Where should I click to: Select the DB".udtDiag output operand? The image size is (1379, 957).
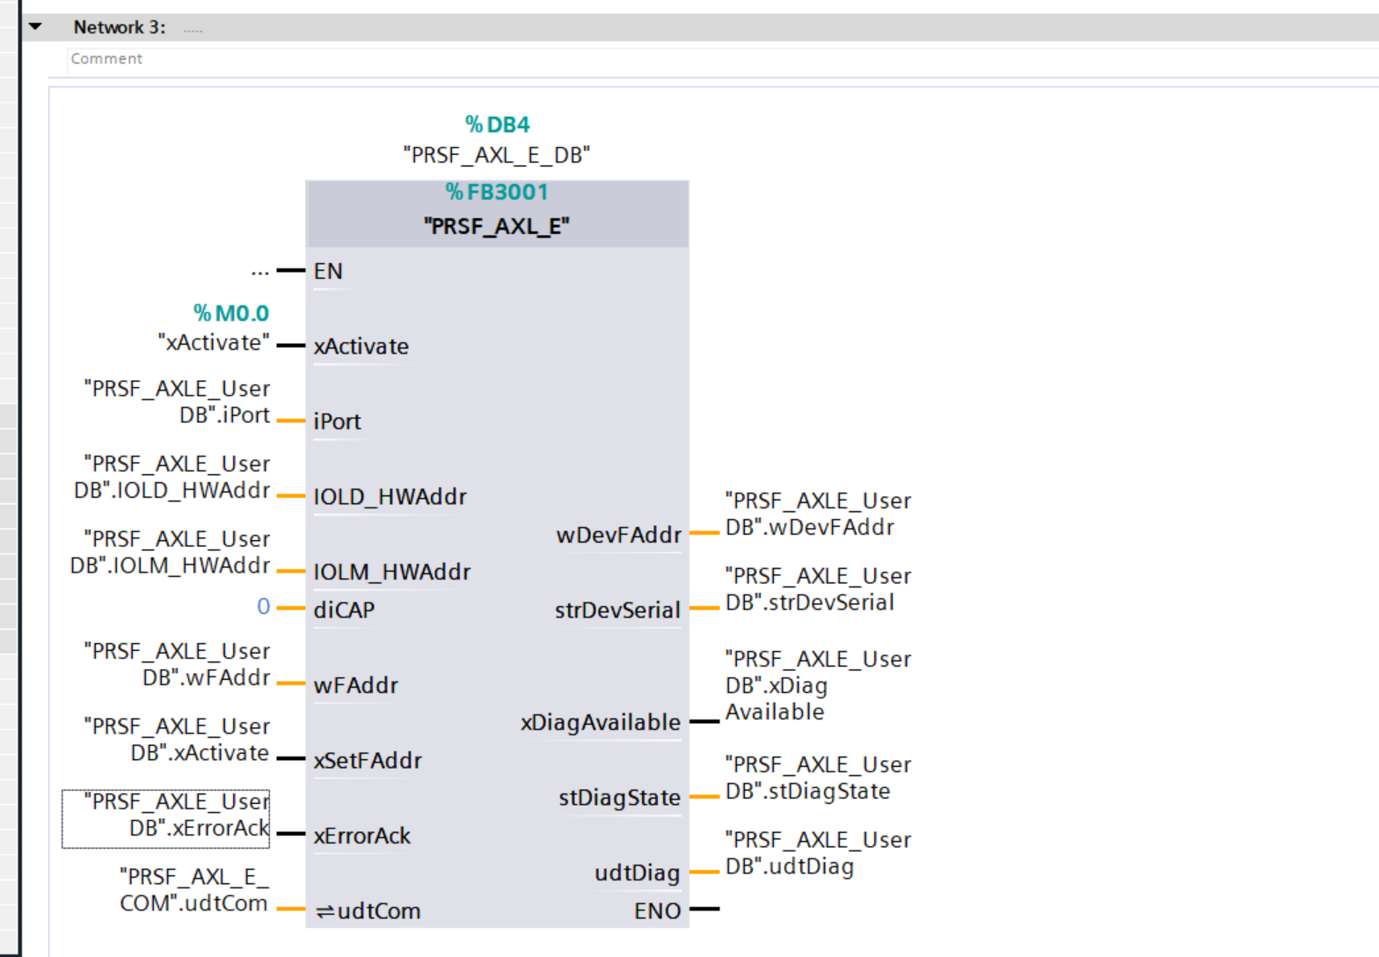point(818,853)
